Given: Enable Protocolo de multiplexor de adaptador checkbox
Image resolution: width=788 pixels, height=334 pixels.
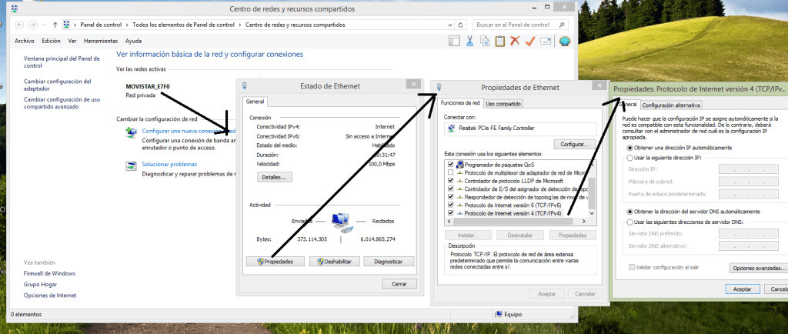Looking at the screenshot, I should [451, 173].
